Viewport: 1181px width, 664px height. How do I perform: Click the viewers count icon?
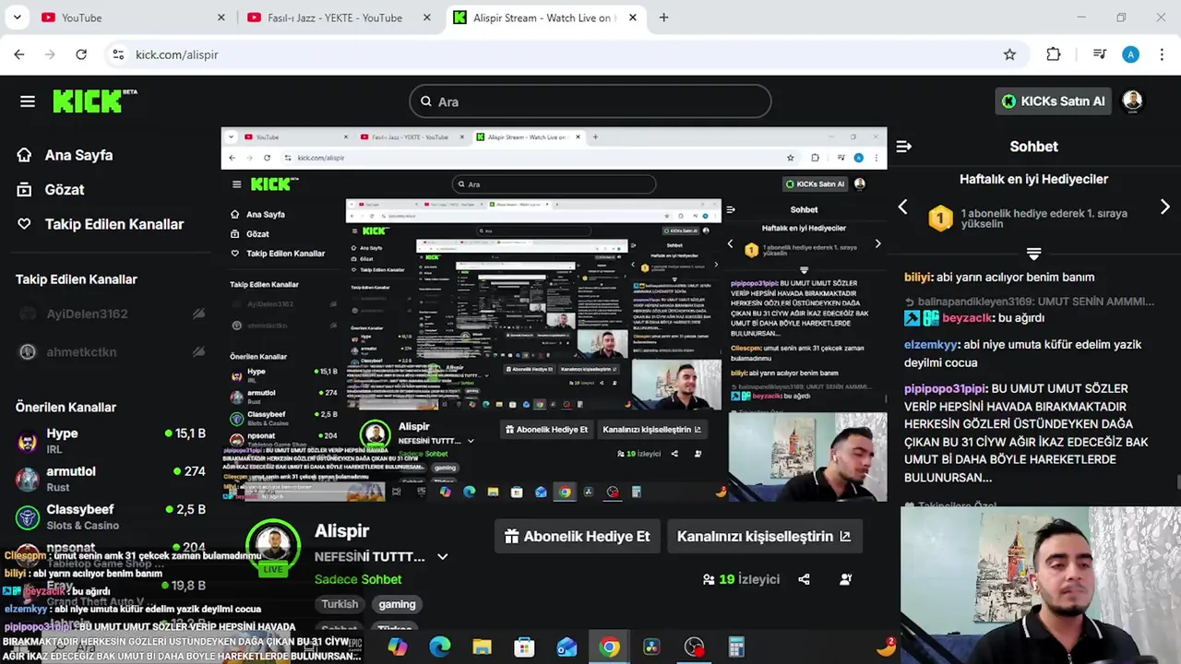click(709, 579)
